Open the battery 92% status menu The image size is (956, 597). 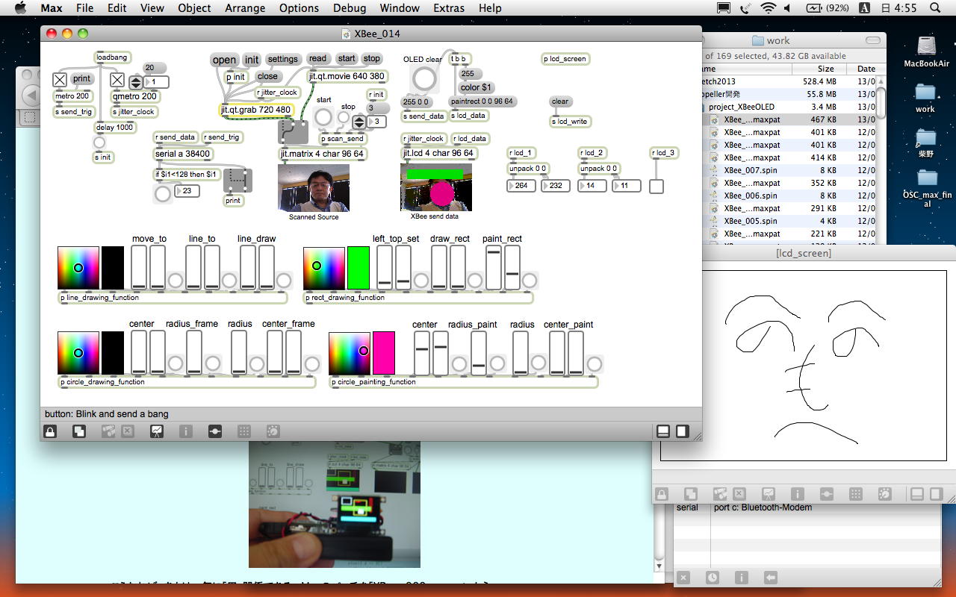(x=828, y=8)
